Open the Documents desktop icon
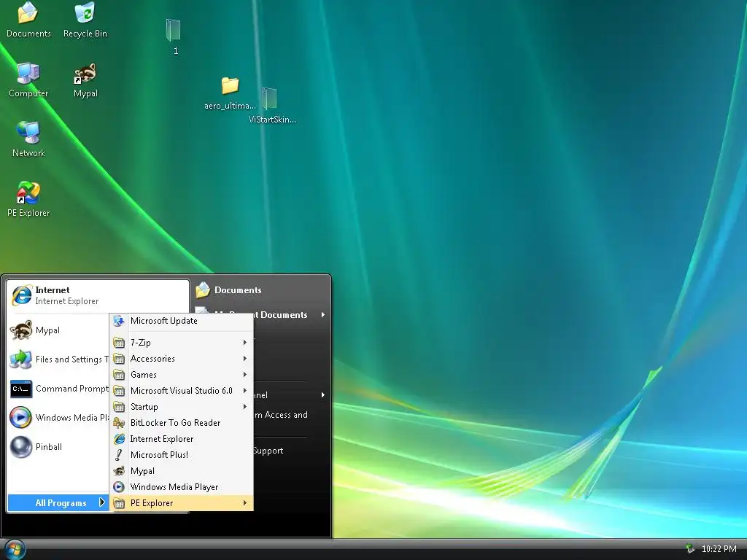The width and height of the screenshot is (747, 560). [x=28, y=20]
